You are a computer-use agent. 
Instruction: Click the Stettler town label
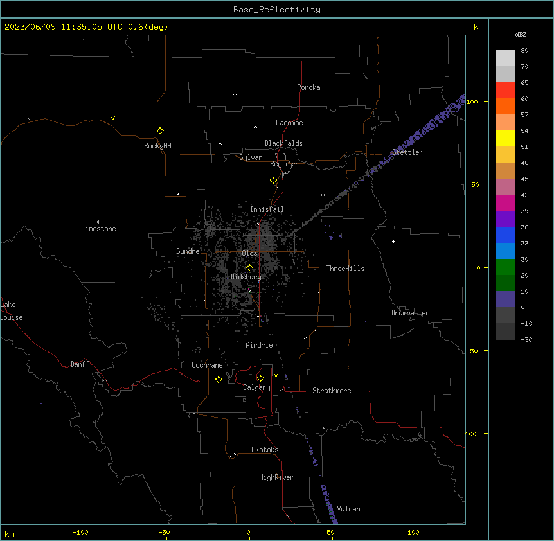[x=407, y=152]
